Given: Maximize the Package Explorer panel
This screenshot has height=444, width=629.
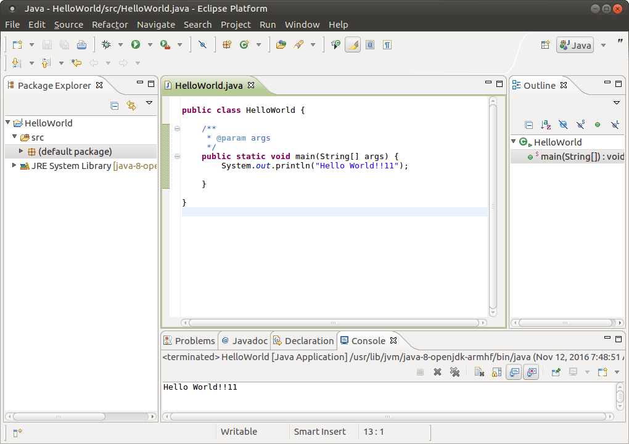Looking at the screenshot, I should 151,83.
